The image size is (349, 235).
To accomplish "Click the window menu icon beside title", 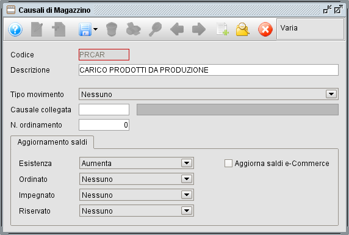I will click(x=11, y=10).
